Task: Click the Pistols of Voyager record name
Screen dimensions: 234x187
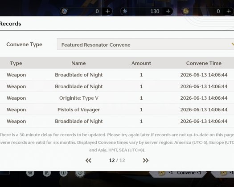Action: pyautogui.click(x=79, y=110)
